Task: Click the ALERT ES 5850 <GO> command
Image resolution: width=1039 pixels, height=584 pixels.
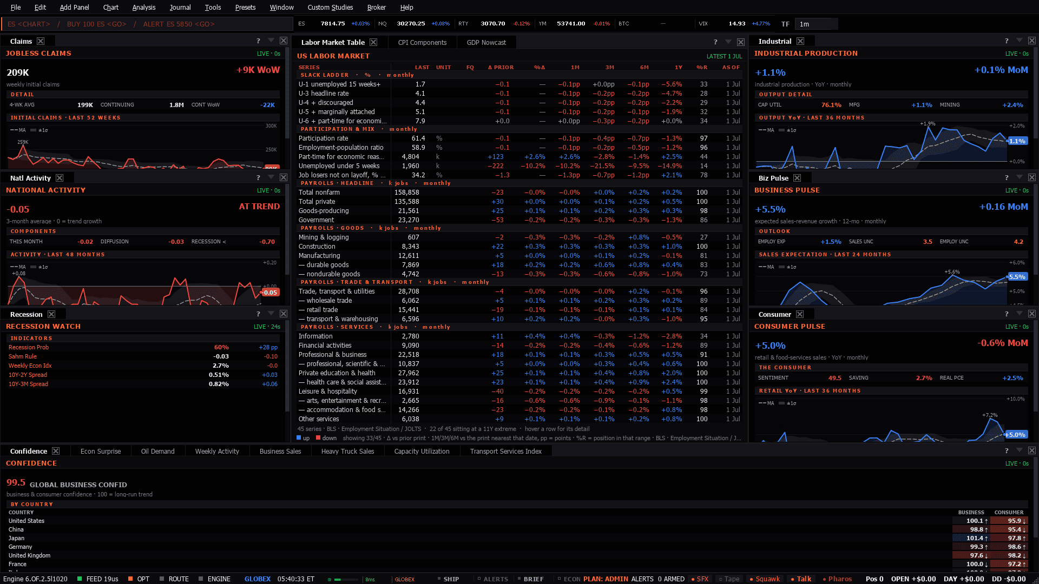Action: pos(179,24)
